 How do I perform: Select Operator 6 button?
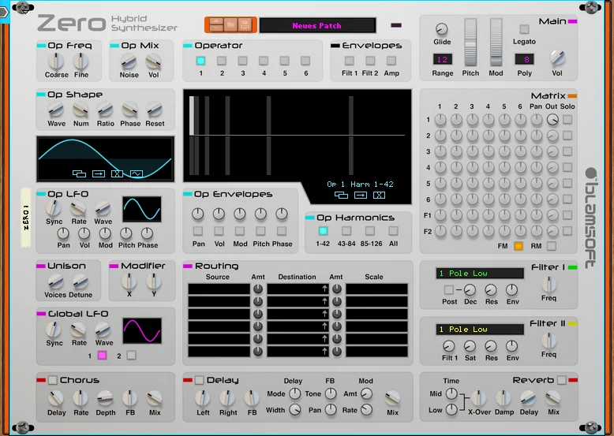[305, 61]
